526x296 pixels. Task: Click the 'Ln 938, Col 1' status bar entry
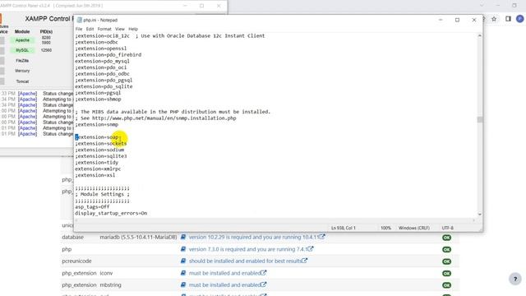coord(344,228)
